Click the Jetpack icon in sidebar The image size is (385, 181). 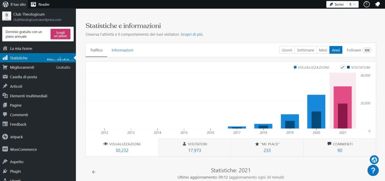tap(5, 137)
